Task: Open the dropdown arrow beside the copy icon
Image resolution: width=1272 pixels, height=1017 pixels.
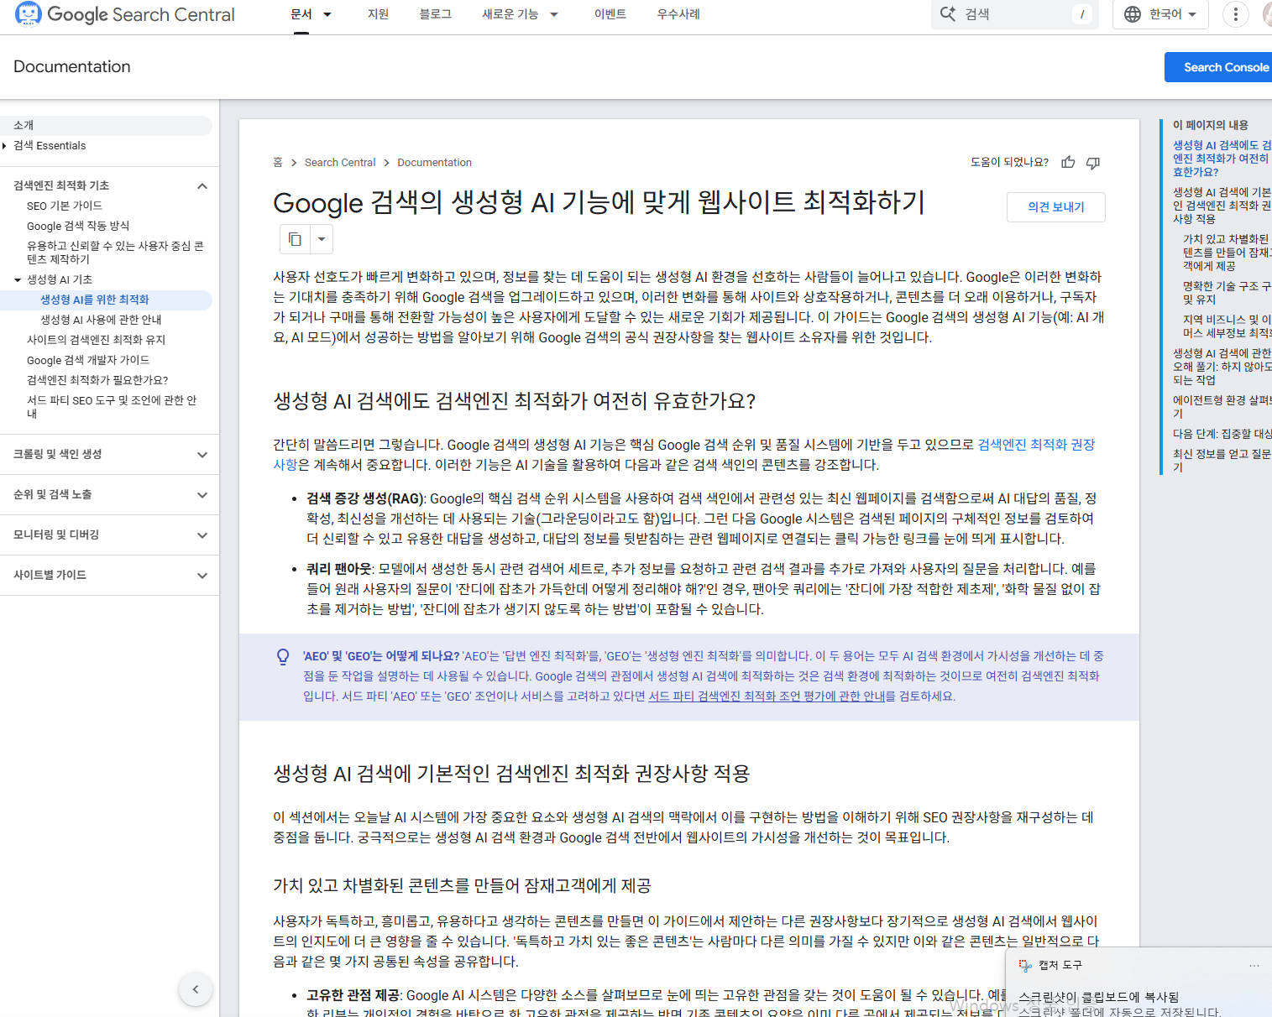Action: coord(322,239)
